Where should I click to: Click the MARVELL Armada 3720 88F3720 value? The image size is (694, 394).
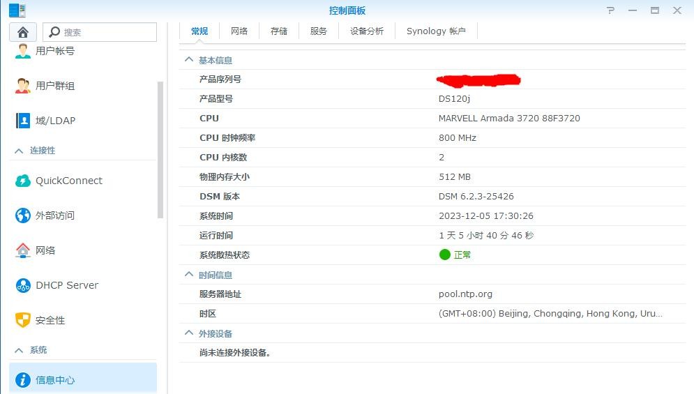[x=509, y=119]
